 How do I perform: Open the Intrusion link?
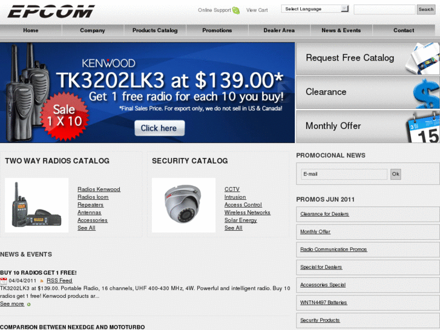(235, 197)
